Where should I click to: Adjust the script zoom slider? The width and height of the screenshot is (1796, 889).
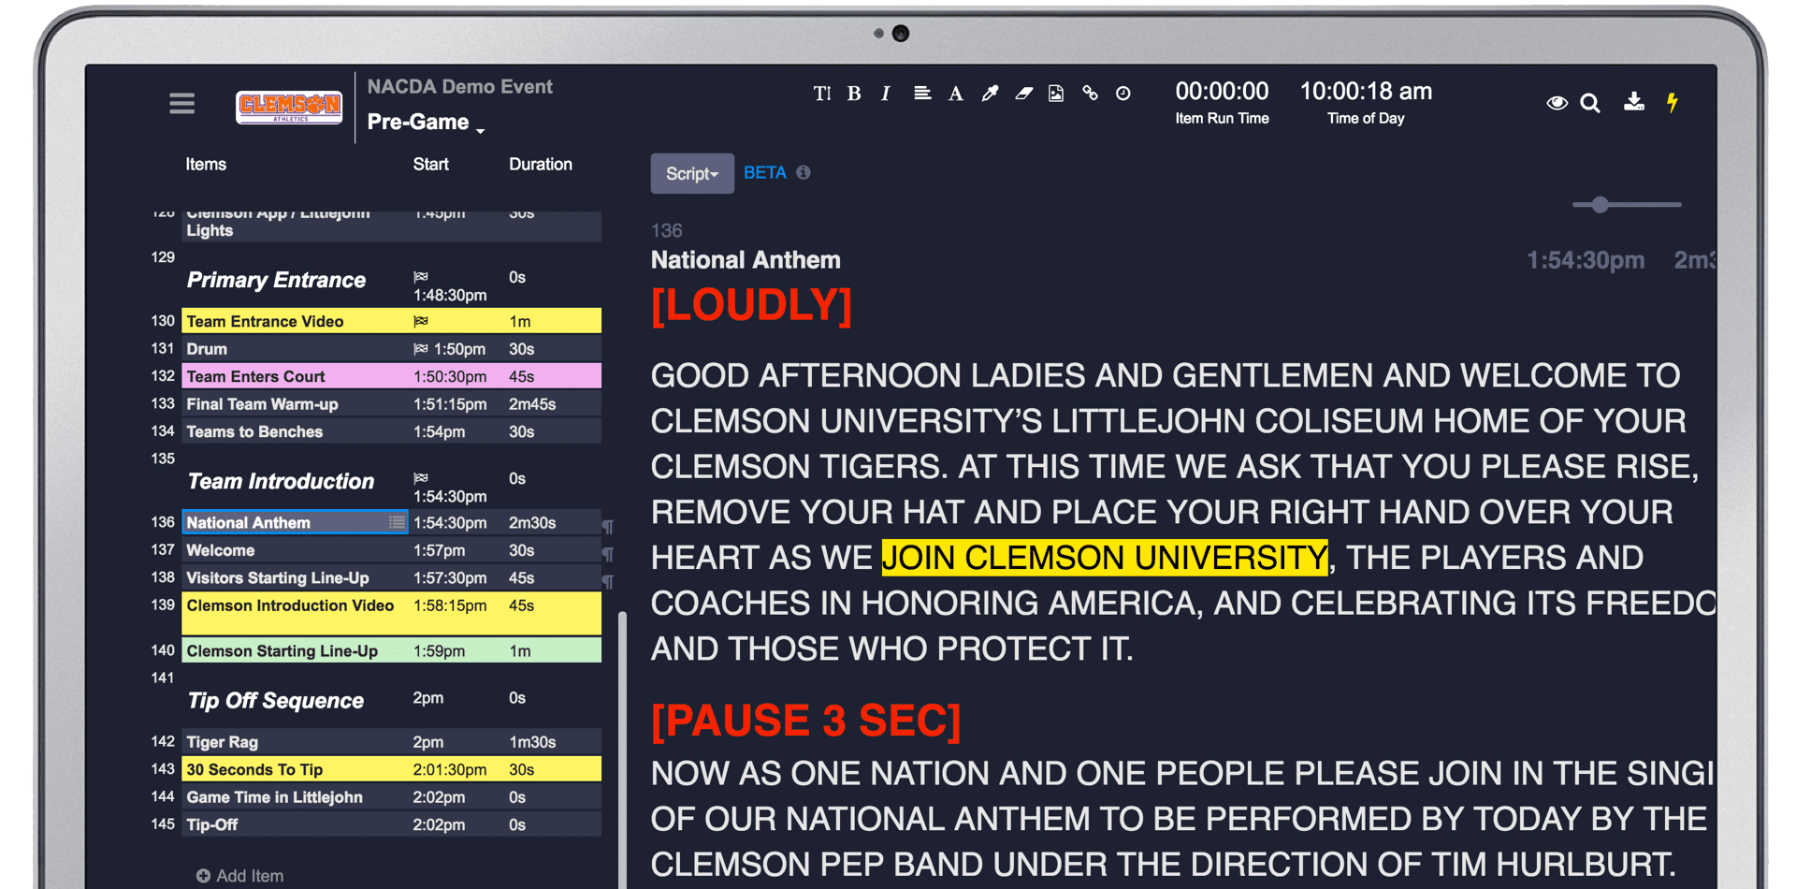1600,204
